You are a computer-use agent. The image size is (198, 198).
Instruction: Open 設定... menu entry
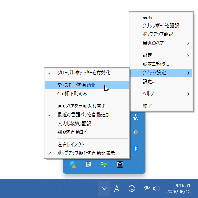click(x=161, y=82)
